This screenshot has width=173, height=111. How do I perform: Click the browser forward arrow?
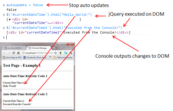point(9,53)
